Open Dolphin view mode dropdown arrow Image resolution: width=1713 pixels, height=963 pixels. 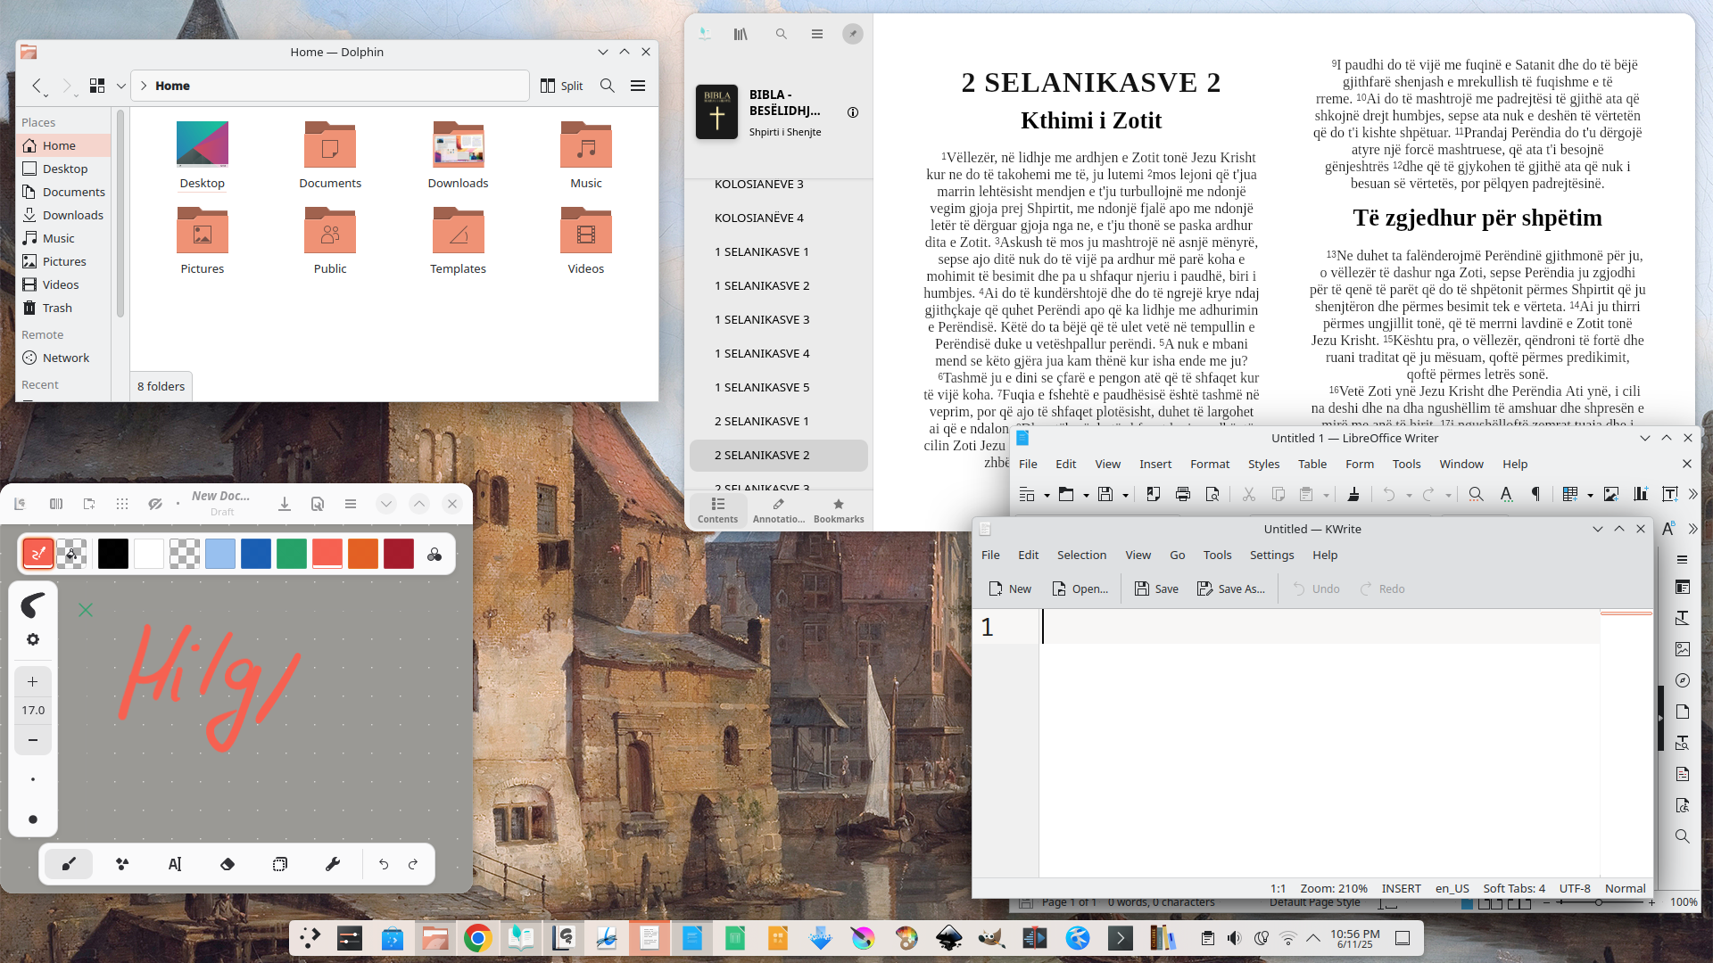click(121, 86)
